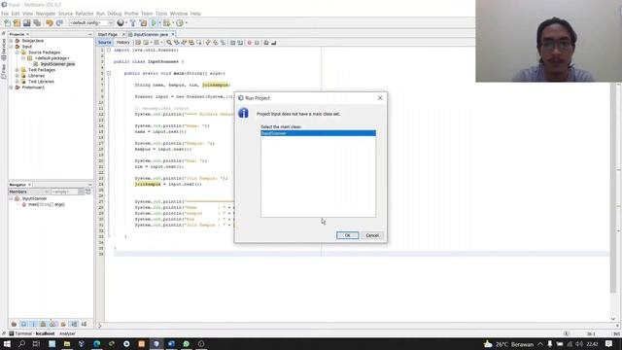Click the Redo arrow in the toolbar
This screenshot has height=350, width=622.
[59, 23]
